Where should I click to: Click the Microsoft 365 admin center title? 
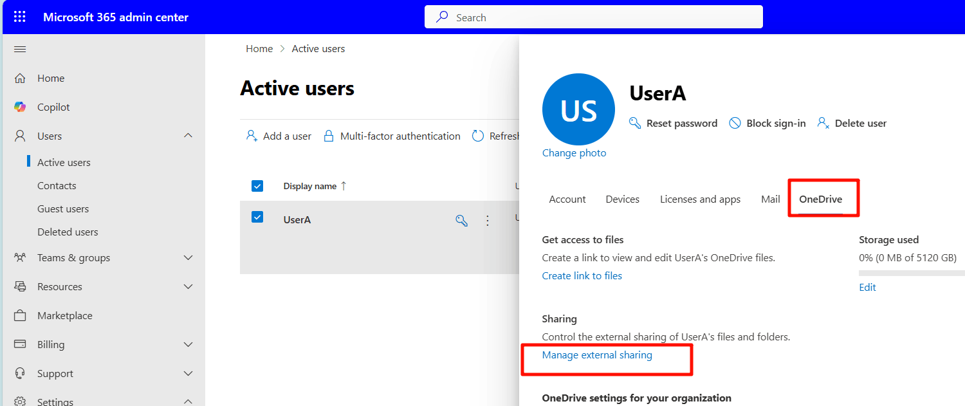116,17
